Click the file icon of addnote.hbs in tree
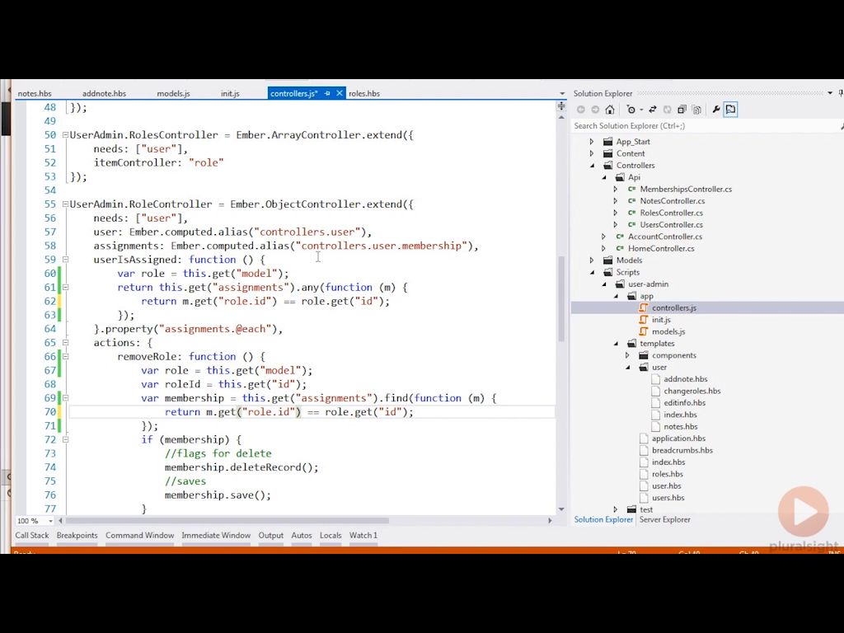This screenshot has width=844, height=633. [655, 379]
